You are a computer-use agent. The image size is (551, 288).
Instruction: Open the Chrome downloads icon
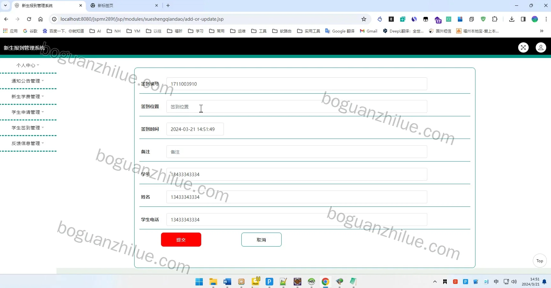[x=512, y=19]
